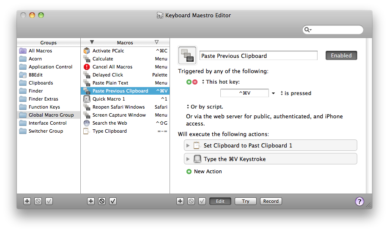The height and width of the screenshot is (232, 389).
Task: Select the Finder Extras group
Action: (x=48, y=99)
